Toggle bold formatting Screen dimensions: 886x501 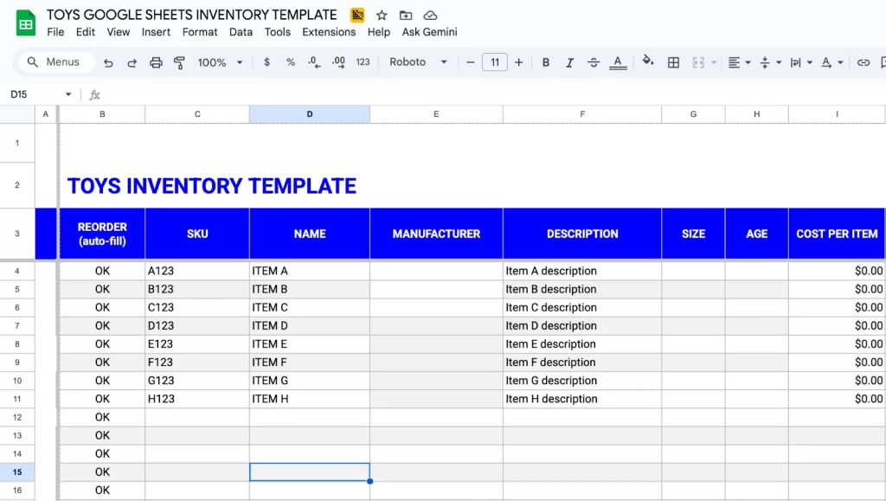546,62
